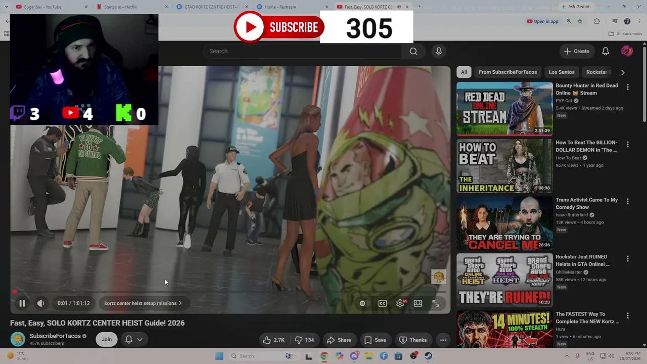647x364 pixels.
Task: Open the Chrome extensions puzzle icon
Action: [x=597, y=21]
